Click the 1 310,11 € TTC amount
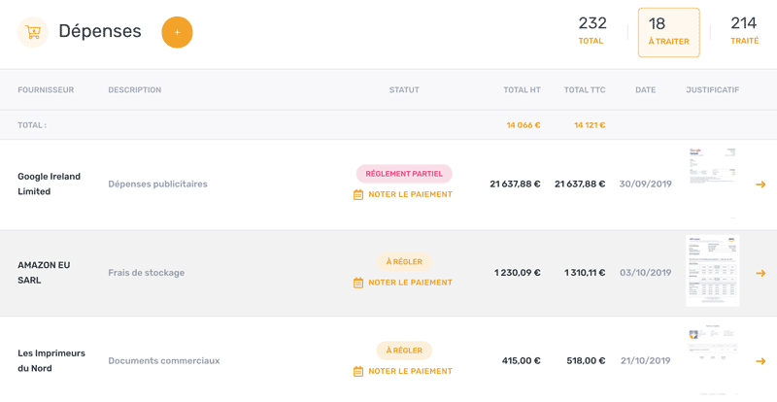This screenshot has width=777, height=402. point(585,273)
